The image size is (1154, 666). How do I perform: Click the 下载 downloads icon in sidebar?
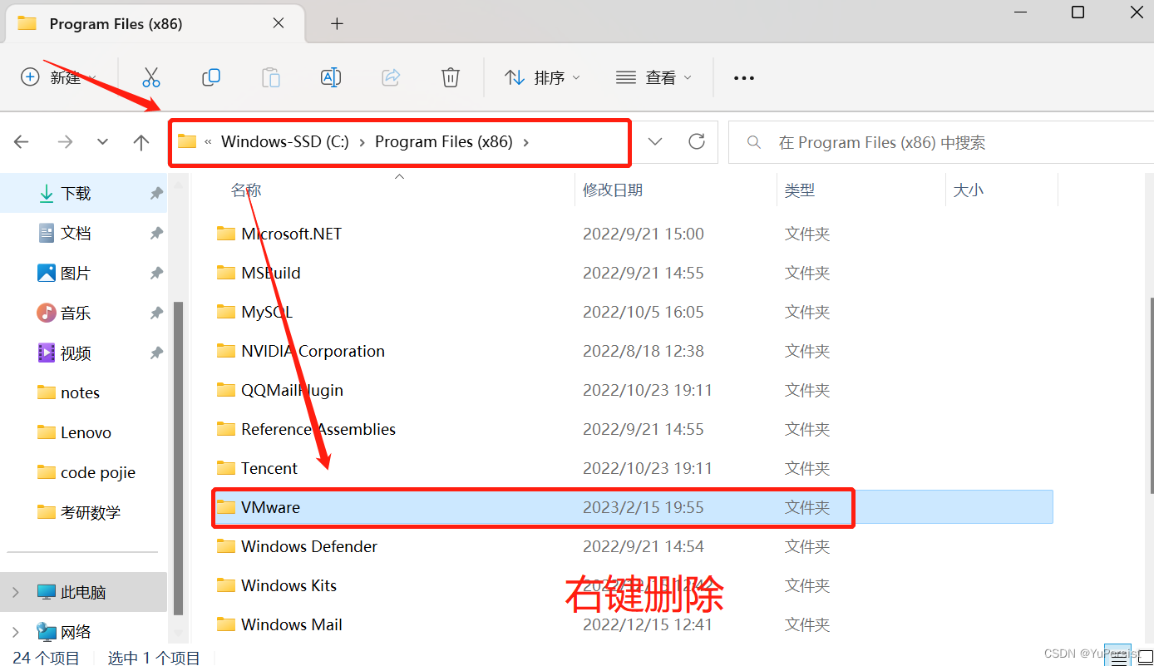point(47,193)
